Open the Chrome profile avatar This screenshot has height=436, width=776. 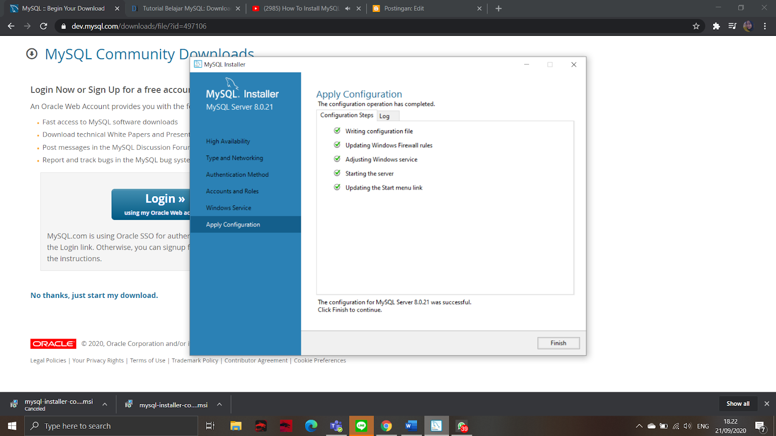click(x=748, y=26)
